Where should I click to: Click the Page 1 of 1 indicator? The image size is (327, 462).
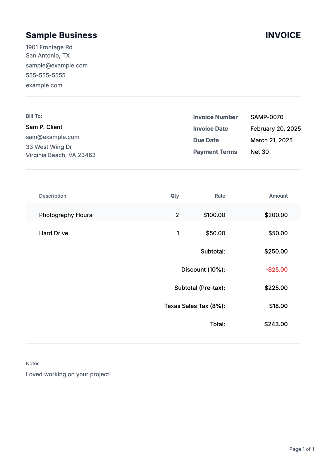[x=301, y=449]
